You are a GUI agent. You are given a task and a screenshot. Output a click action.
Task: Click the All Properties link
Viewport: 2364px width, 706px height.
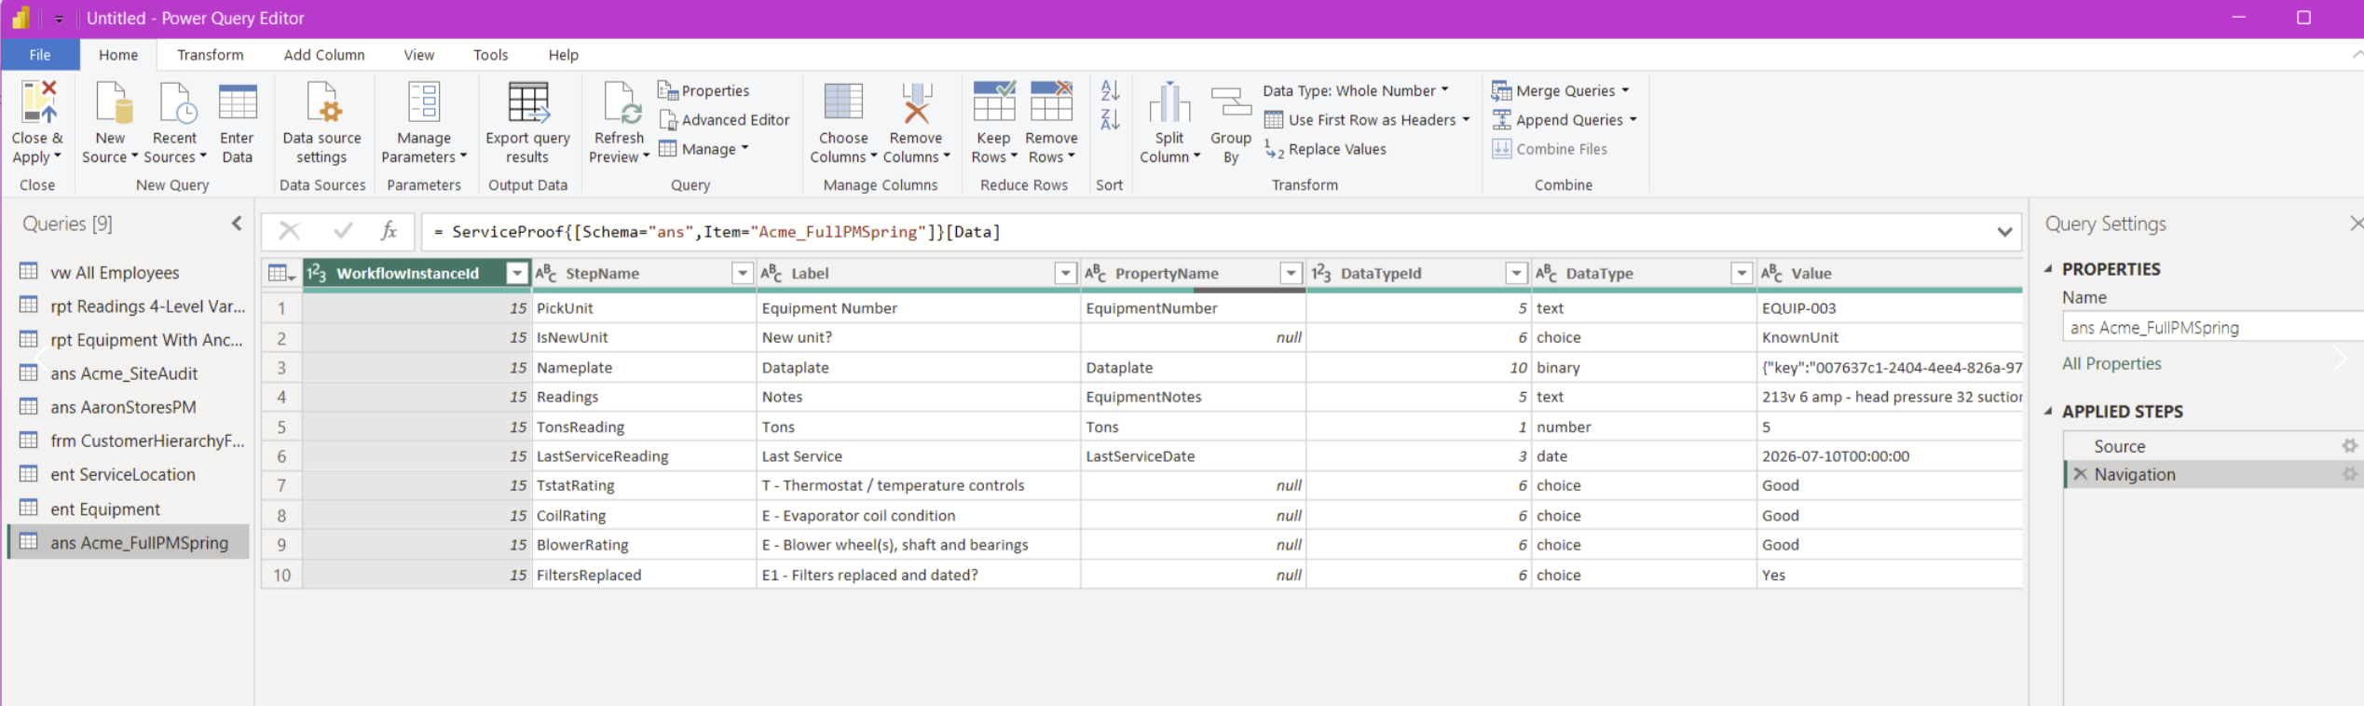pos(2111,363)
